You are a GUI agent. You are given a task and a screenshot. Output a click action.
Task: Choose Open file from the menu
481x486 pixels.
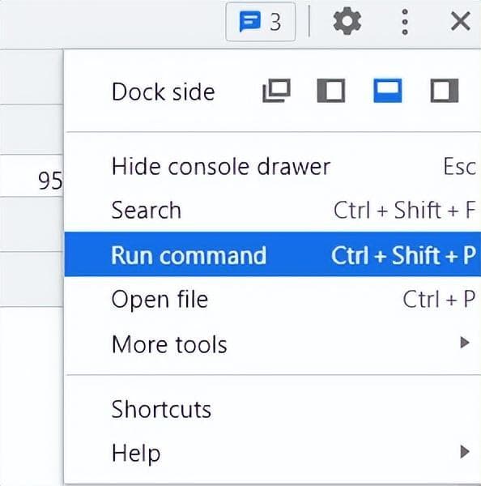(x=273, y=299)
